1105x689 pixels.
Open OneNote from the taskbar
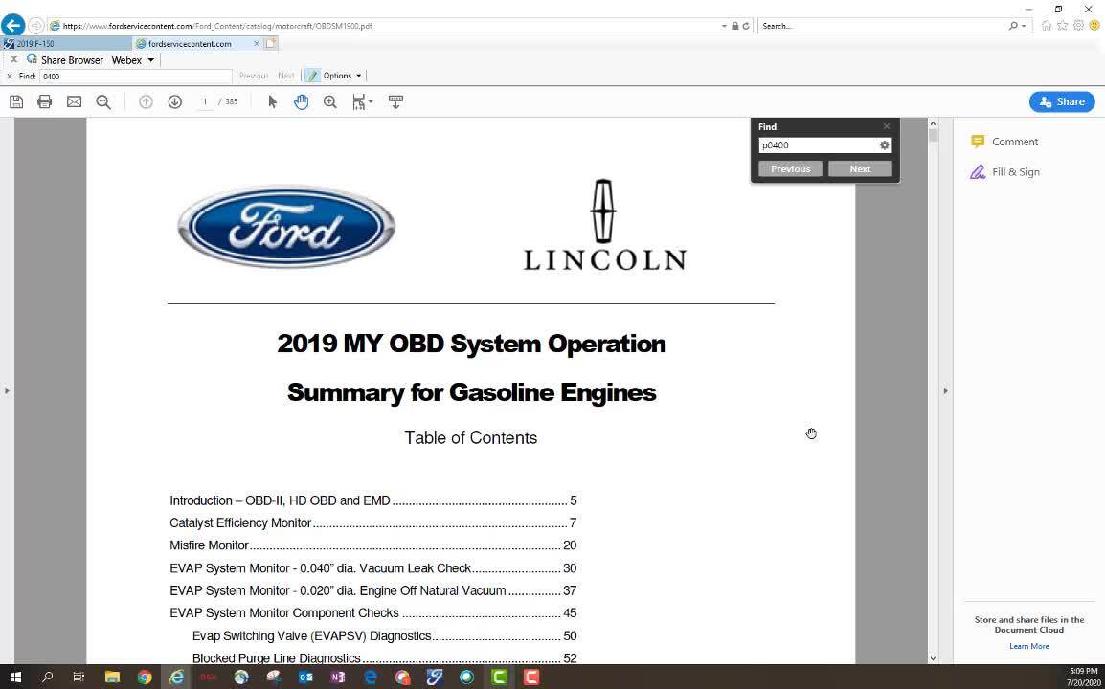338,677
